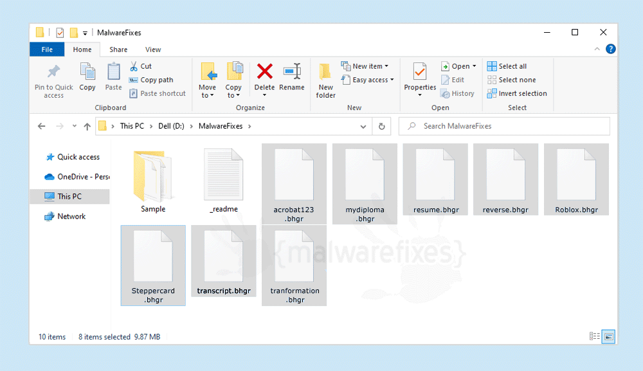Open the Move to menu
The image size is (643, 371).
point(208,81)
